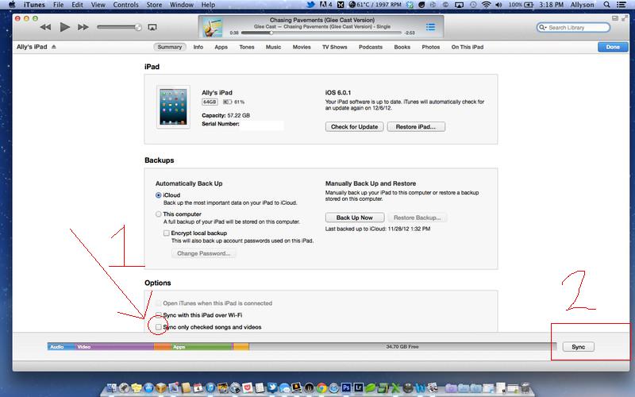
Task: Click the AirPlay display menu bar icon
Action: click(x=460, y=5)
